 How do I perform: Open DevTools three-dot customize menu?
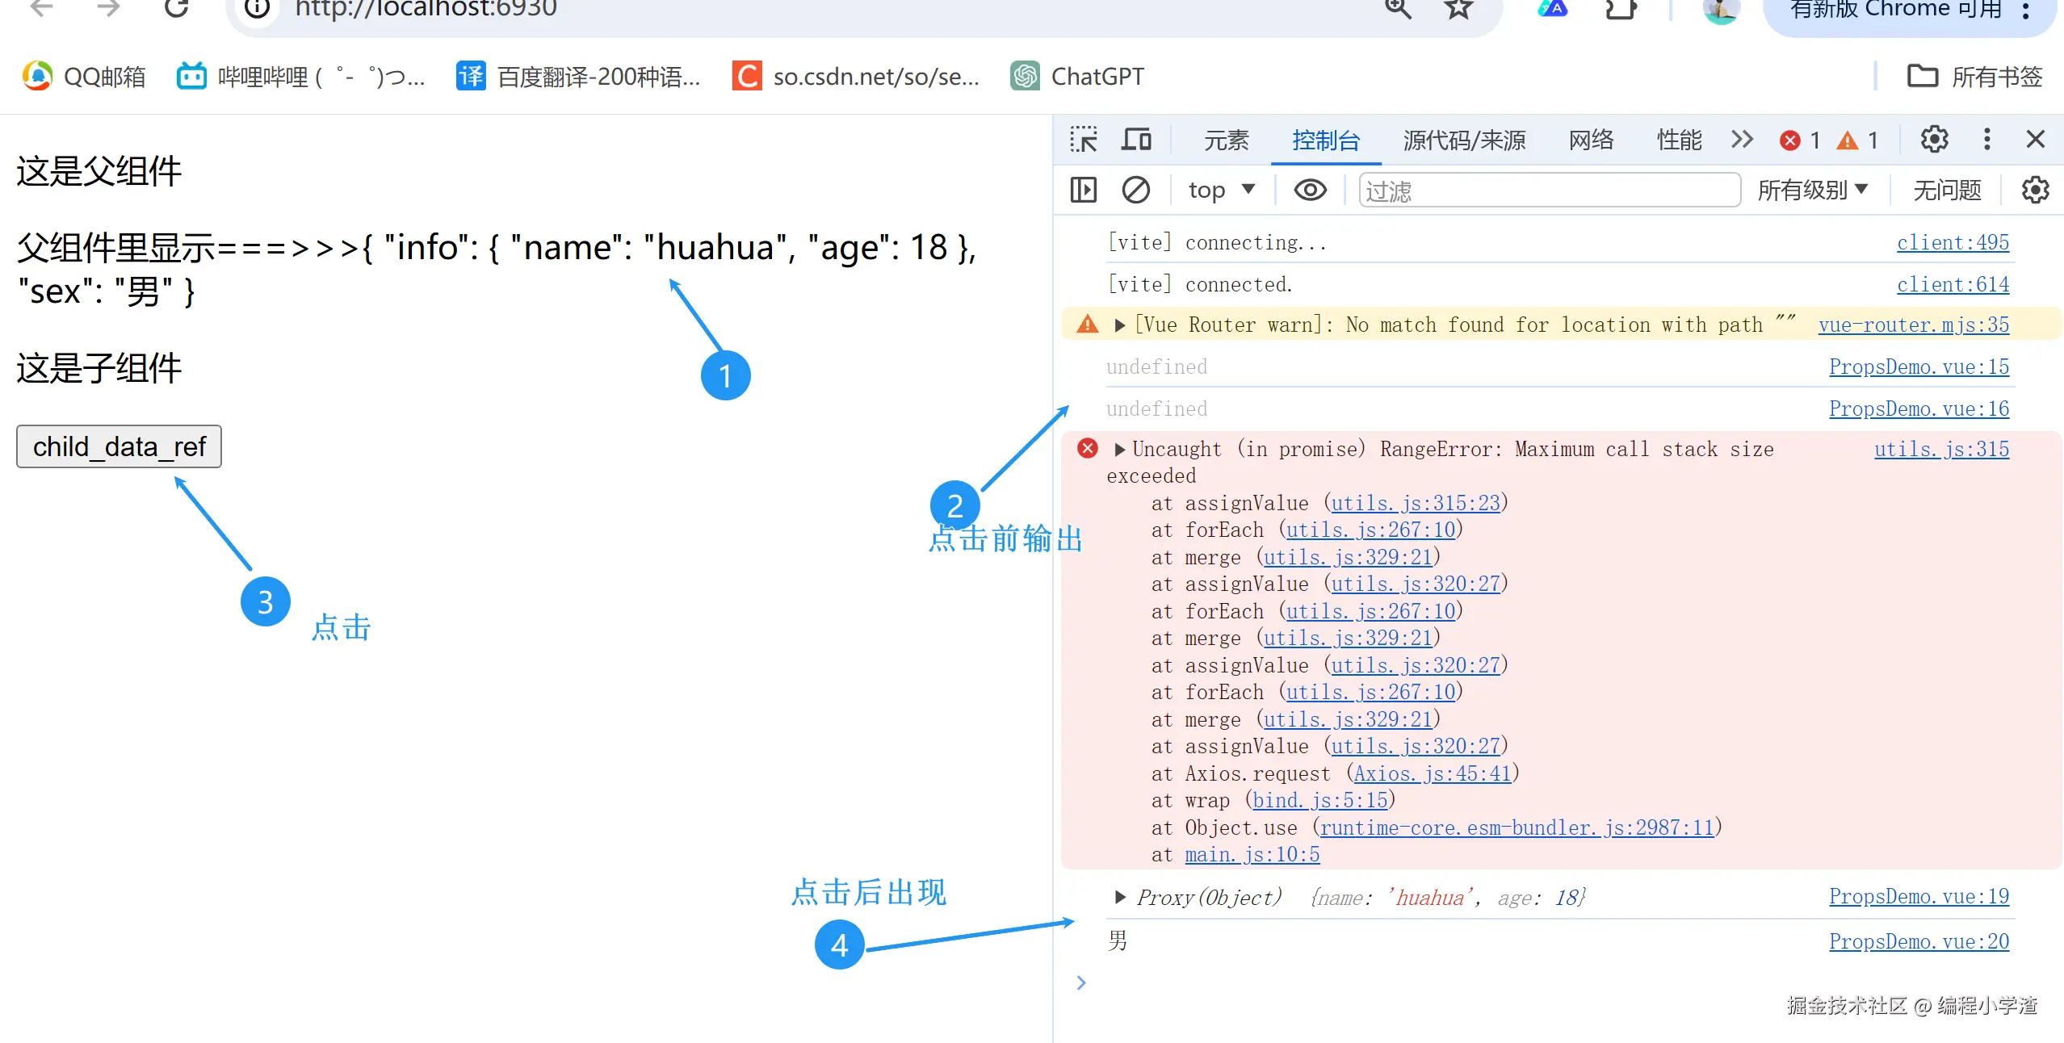1986,140
